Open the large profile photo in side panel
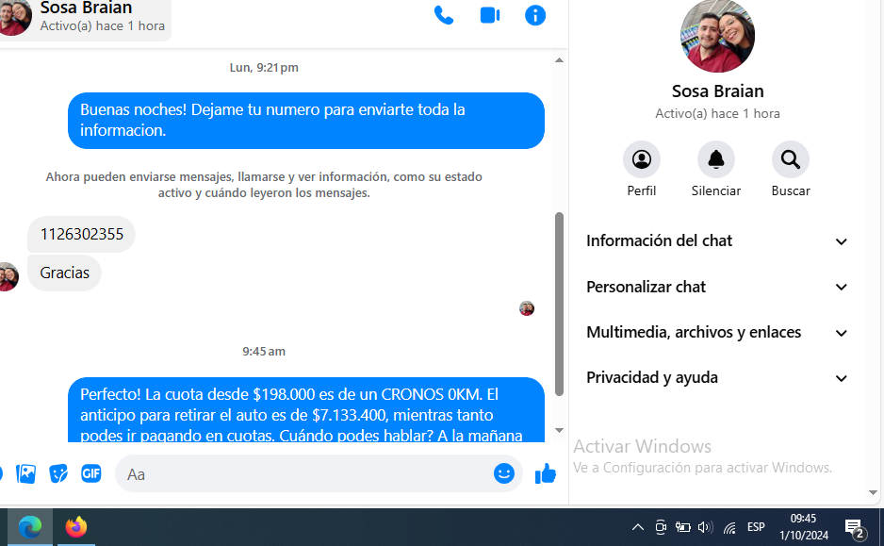Viewport: 884px width, 546px height. point(717,36)
